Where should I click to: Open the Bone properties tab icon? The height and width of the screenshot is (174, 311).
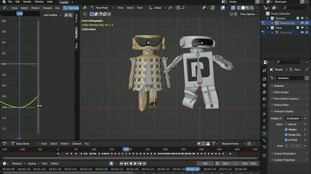(x=264, y=140)
